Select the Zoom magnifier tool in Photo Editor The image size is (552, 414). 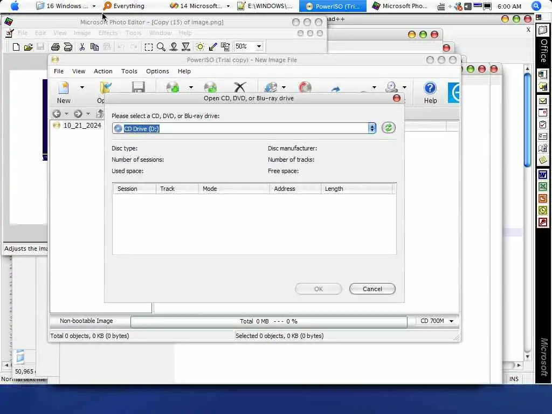(161, 47)
